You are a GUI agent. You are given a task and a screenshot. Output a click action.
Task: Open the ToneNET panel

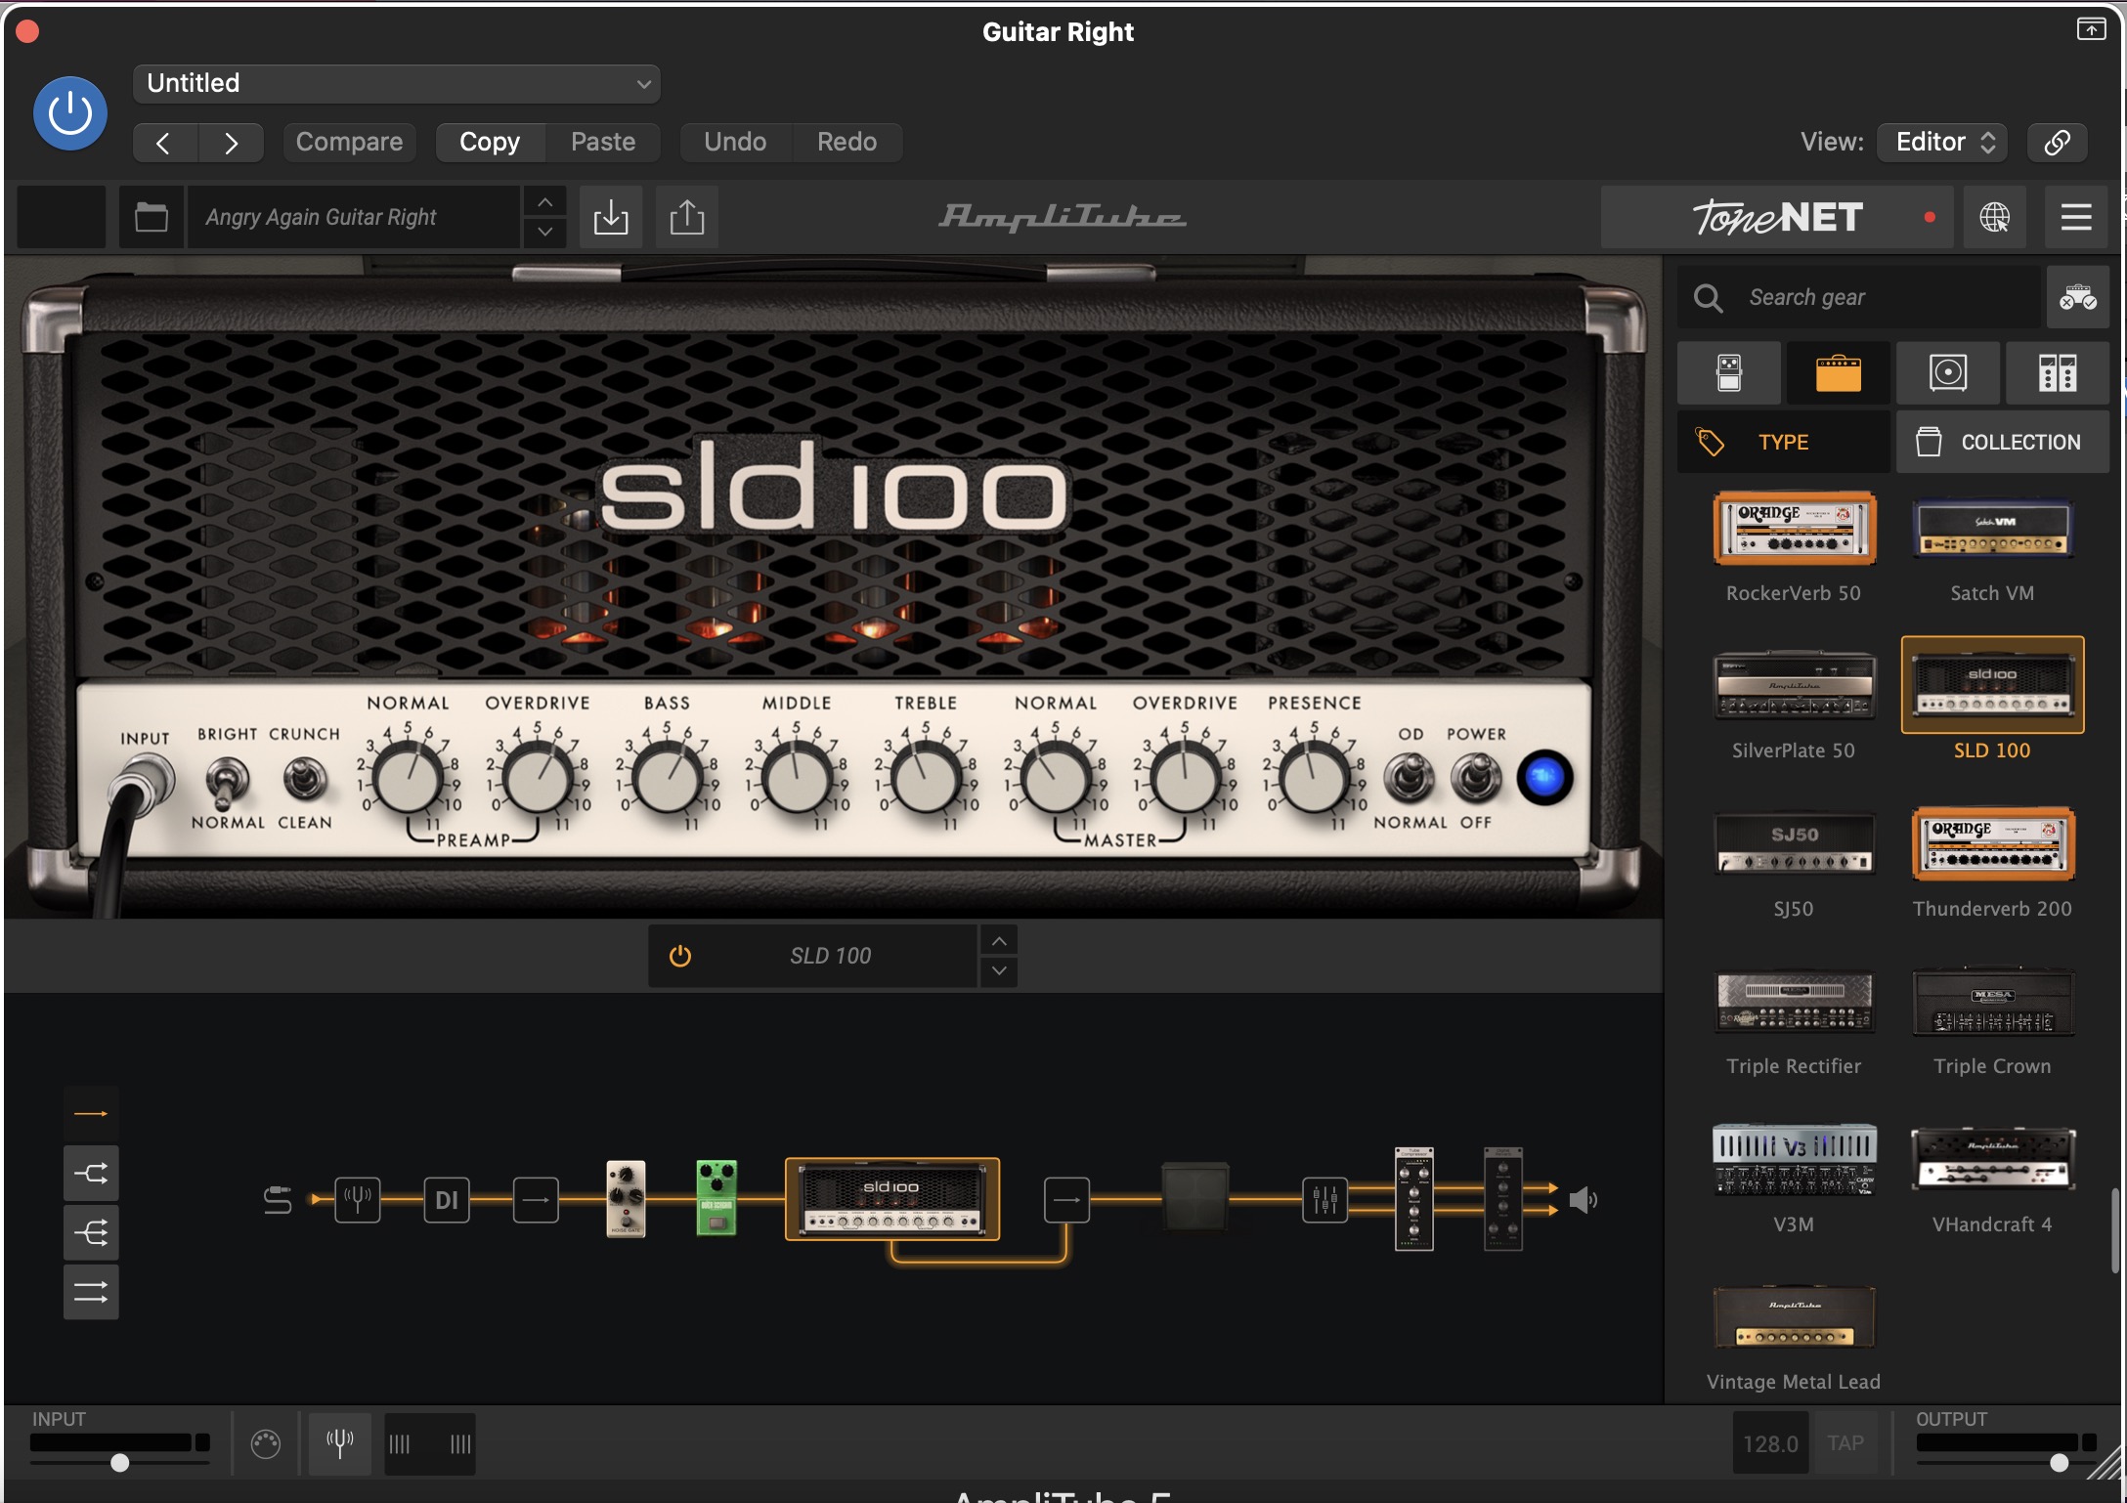click(1776, 217)
